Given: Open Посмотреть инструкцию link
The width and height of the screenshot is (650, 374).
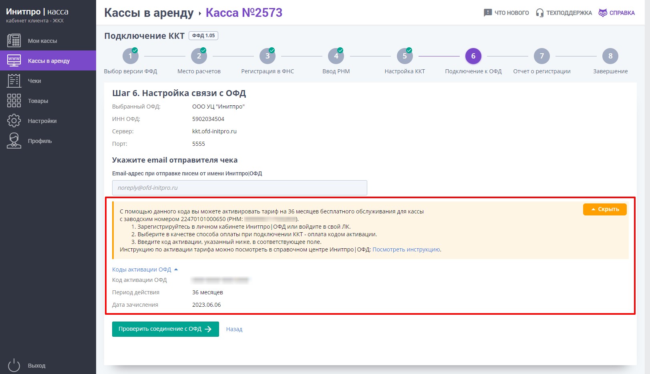Looking at the screenshot, I should tap(406, 249).
